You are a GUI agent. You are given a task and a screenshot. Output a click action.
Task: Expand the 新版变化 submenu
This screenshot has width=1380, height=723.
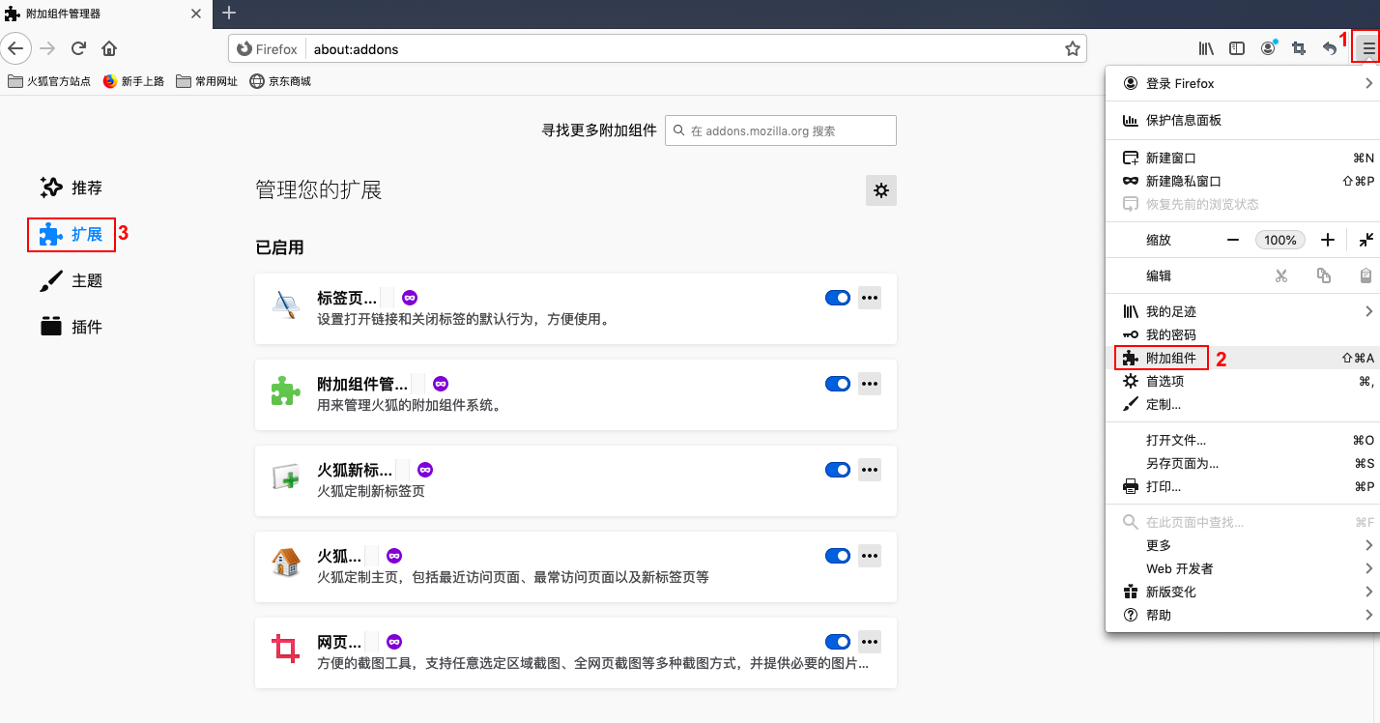1245,592
